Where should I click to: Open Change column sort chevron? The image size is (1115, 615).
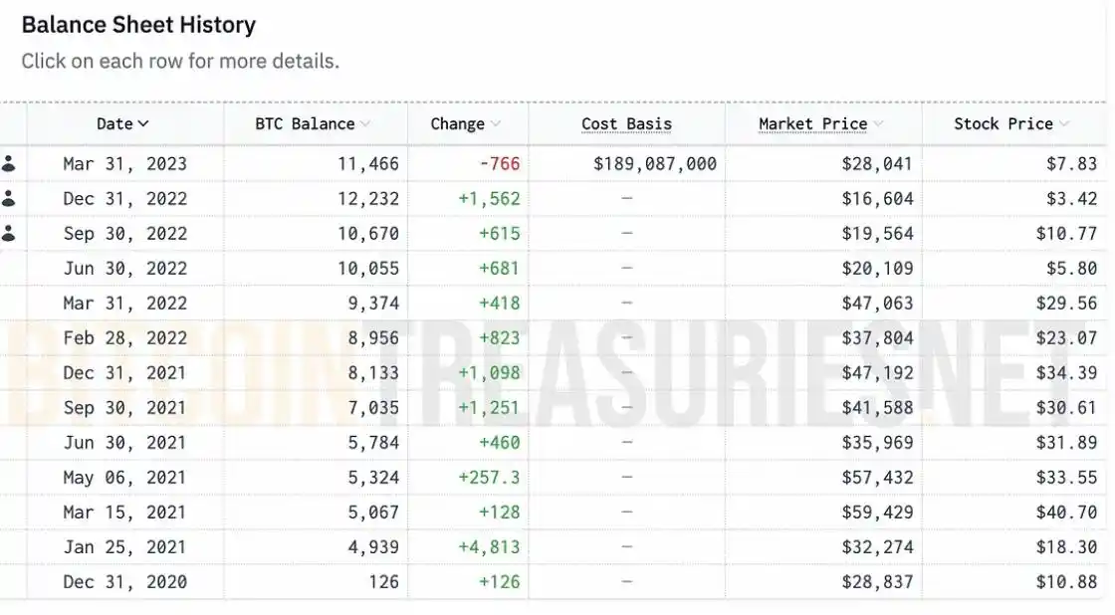coord(496,124)
